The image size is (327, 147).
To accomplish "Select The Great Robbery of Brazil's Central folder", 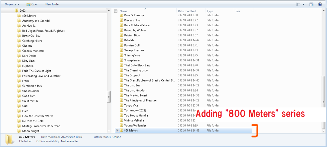I will [x=149, y=80].
